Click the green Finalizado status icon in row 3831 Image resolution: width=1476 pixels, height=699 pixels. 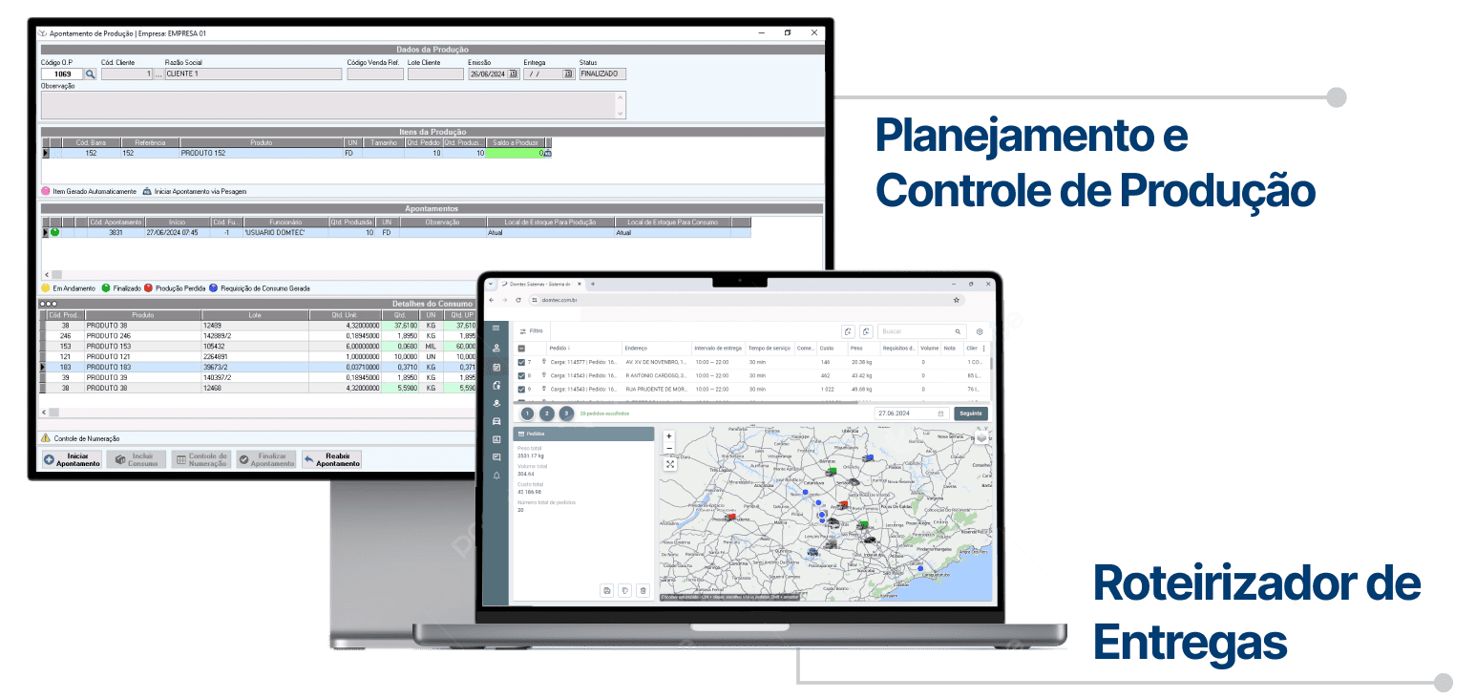[x=54, y=232]
